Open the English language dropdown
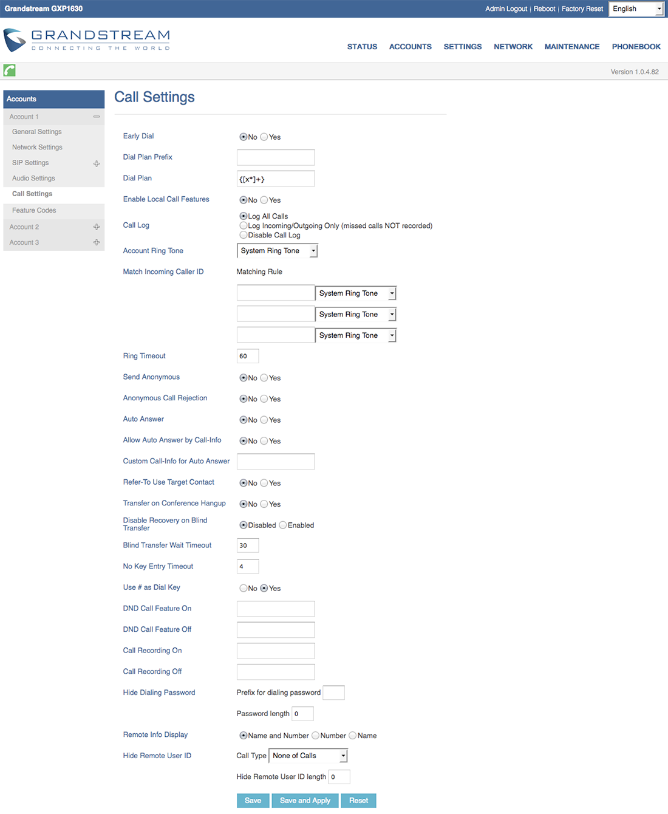Viewport: 668px width, 814px height. pos(636,9)
